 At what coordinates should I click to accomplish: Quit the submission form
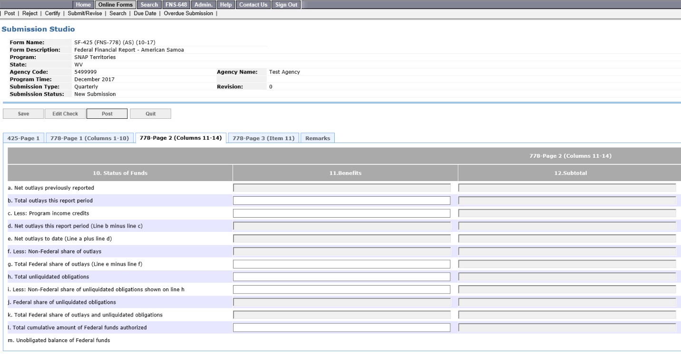pyautogui.click(x=150, y=114)
